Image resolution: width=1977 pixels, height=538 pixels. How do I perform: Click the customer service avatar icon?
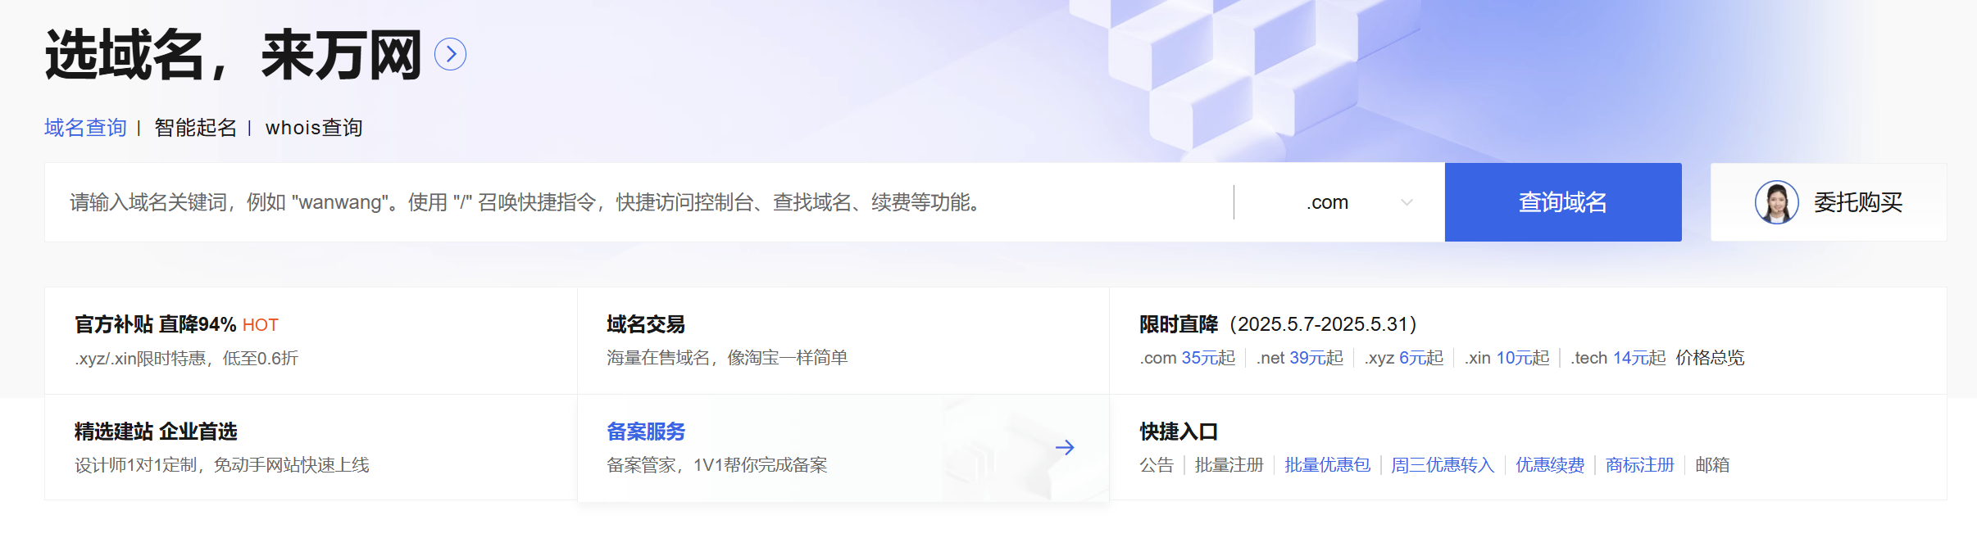coord(1776,202)
